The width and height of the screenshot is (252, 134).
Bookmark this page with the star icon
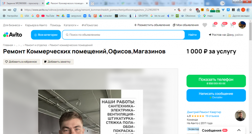(x=190, y=10)
